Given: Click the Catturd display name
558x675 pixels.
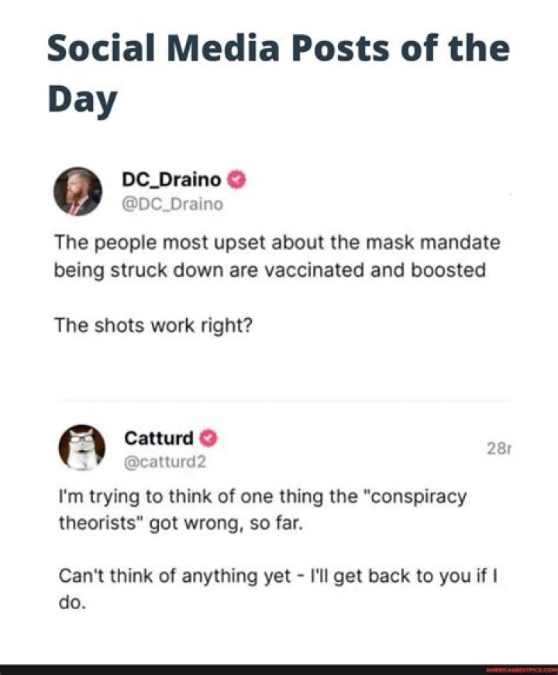Looking at the screenshot, I should point(159,438).
